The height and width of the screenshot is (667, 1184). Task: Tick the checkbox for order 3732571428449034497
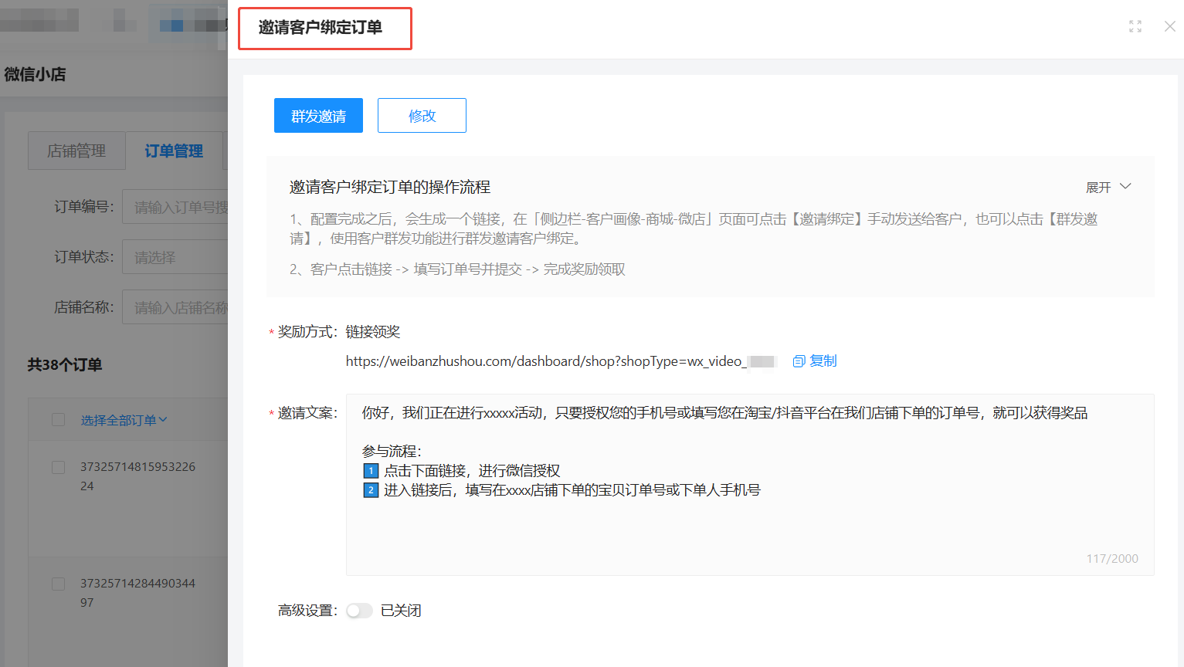pyautogui.click(x=58, y=584)
